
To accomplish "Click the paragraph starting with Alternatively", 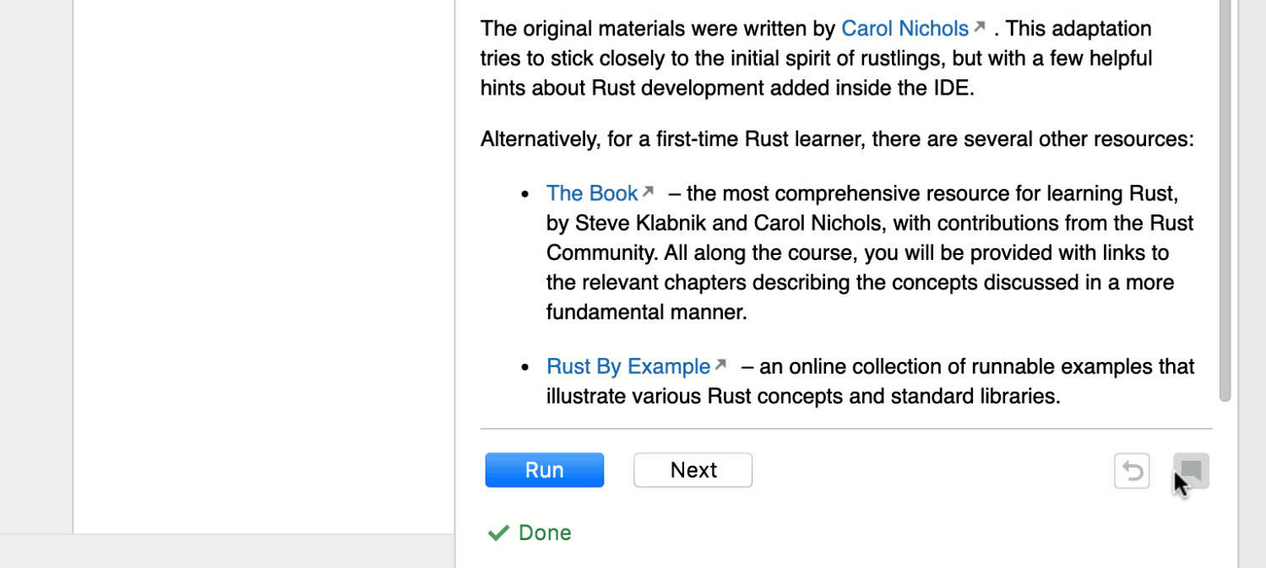I will click(x=837, y=138).
